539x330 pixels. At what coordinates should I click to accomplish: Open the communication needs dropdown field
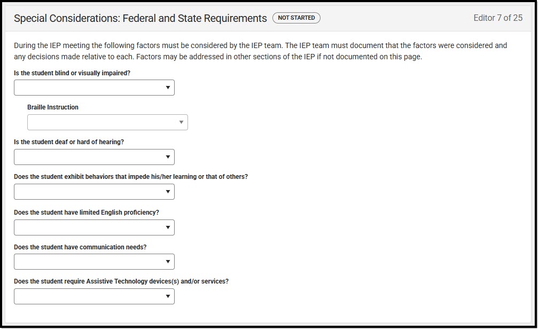click(x=94, y=262)
